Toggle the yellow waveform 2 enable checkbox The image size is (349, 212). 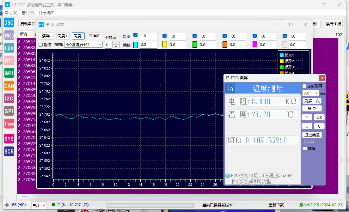[x=164, y=36]
